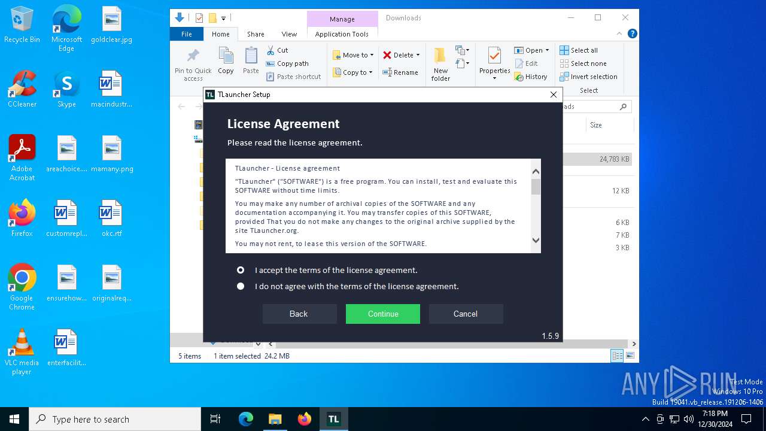
Task: Open the Quick Access Toolbar customize dropdown
Action: pos(223,19)
